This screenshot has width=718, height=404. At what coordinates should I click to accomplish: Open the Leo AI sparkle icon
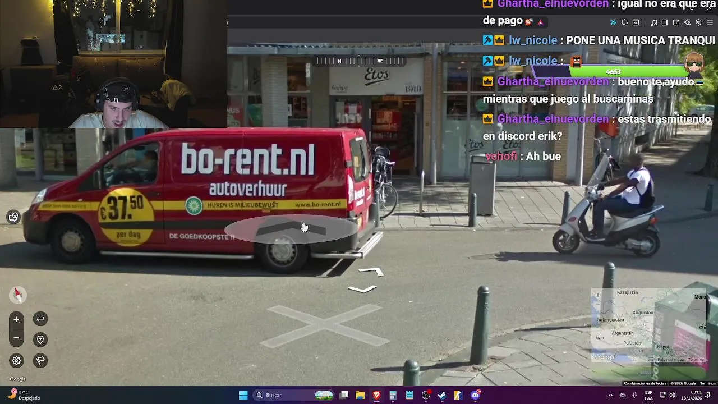tap(687, 22)
